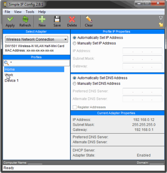Click the Domain label in footer
The image size is (167, 173).
coord(143,162)
